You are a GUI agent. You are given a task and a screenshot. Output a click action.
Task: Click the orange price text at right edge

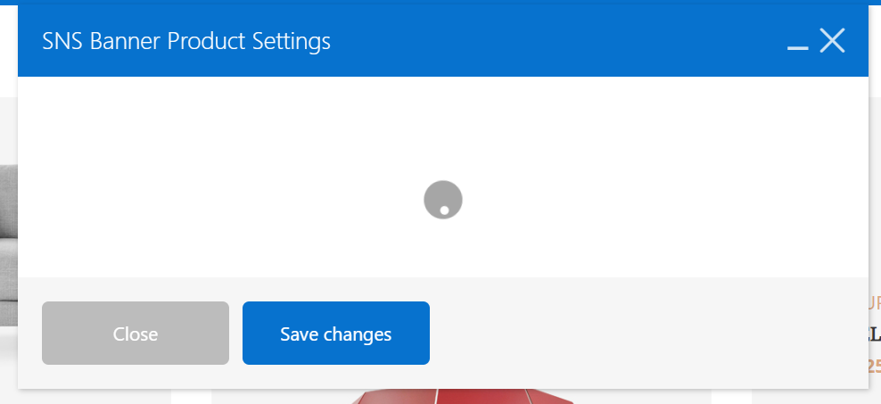click(874, 365)
